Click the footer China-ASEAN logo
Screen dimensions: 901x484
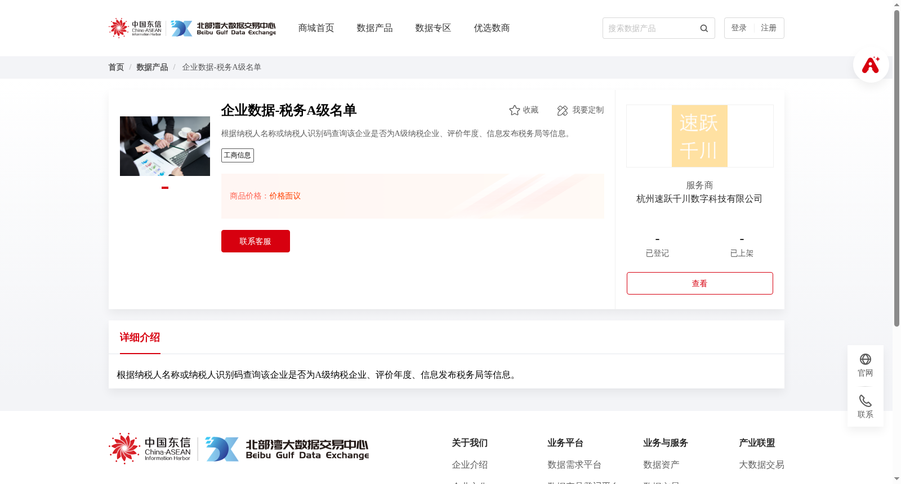pyautogui.click(x=150, y=449)
